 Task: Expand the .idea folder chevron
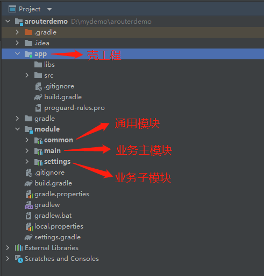point(17,43)
